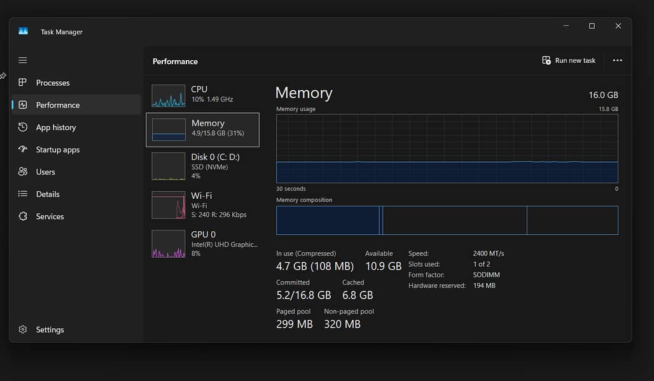Click the Performance sidebar icon

(23, 105)
